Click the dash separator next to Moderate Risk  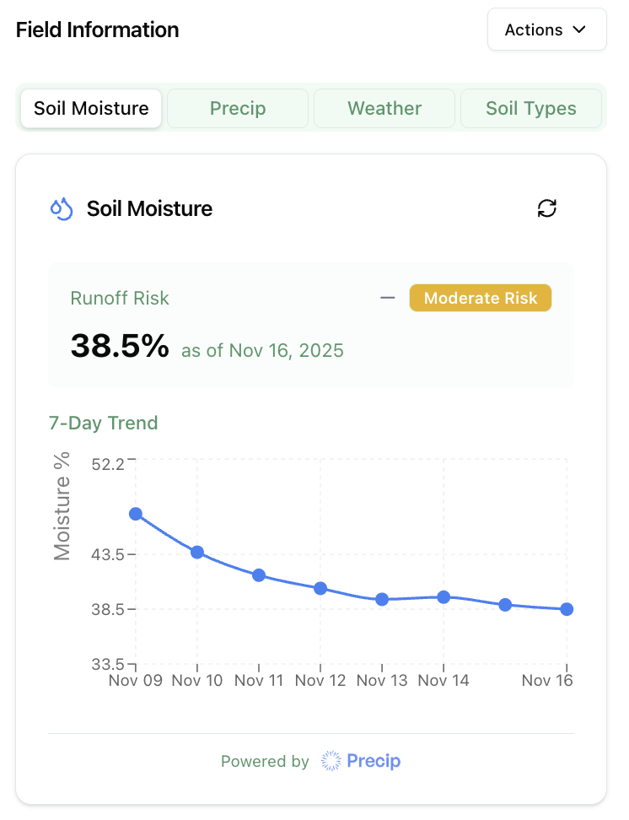click(387, 298)
